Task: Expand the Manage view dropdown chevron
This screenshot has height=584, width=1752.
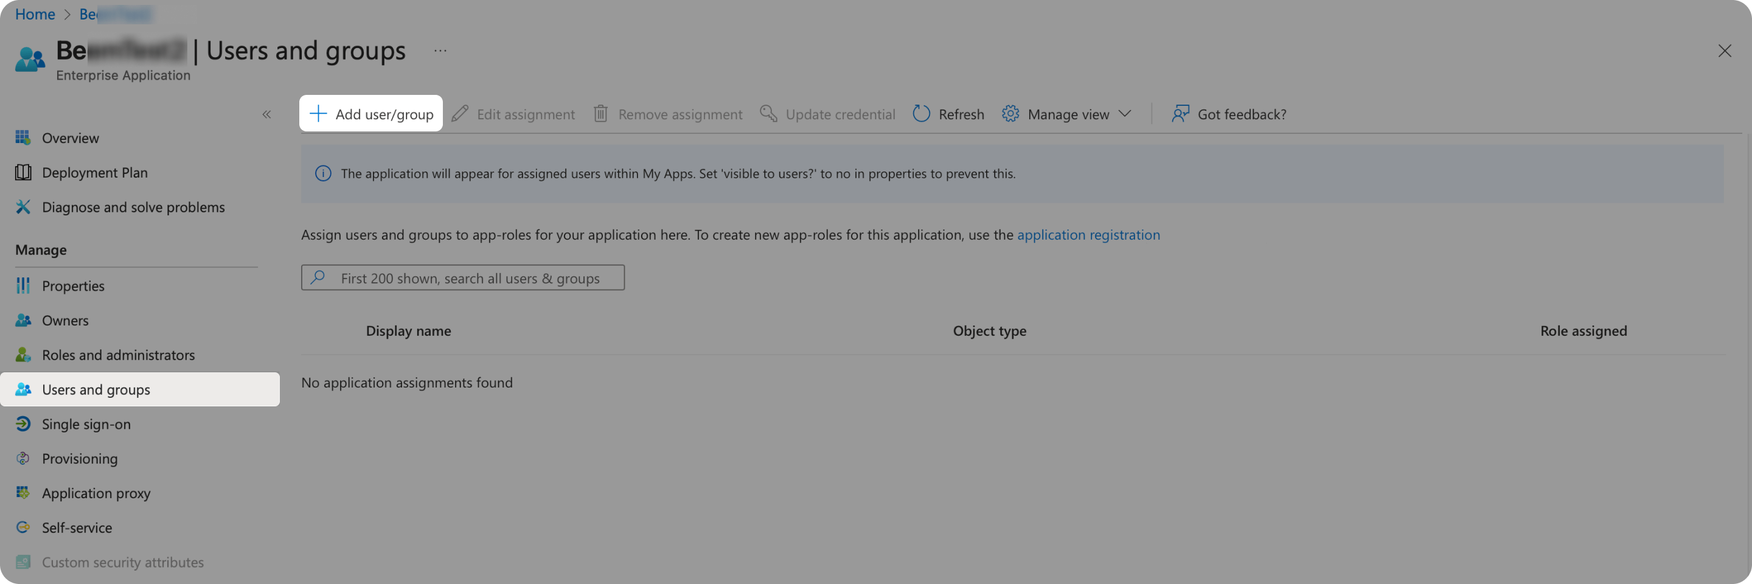Action: click(1125, 114)
